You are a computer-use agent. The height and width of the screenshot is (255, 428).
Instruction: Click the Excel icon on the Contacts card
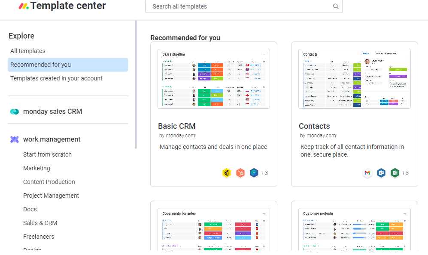395,173
